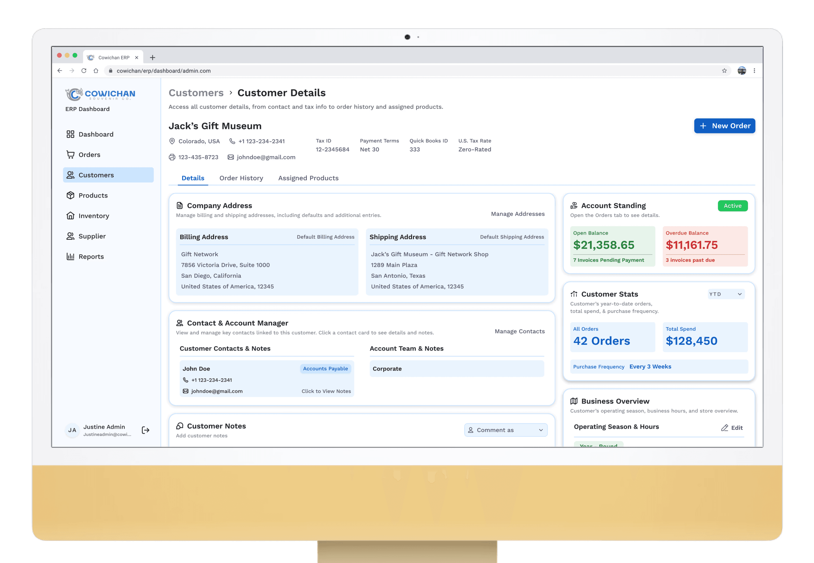Viewport: 814px width, 563px height.
Task: Open the John Doe contact card
Action: (x=267, y=378)
